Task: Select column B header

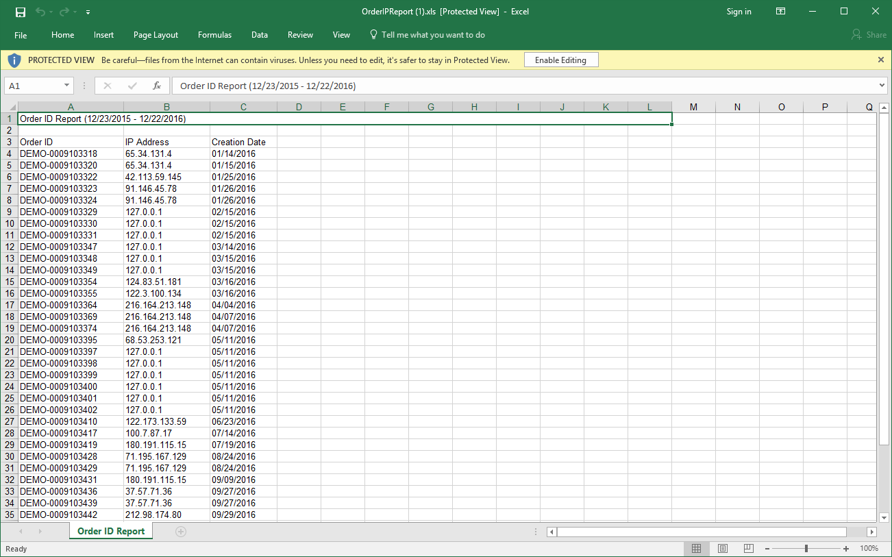Action: click(x=166, y=107)
